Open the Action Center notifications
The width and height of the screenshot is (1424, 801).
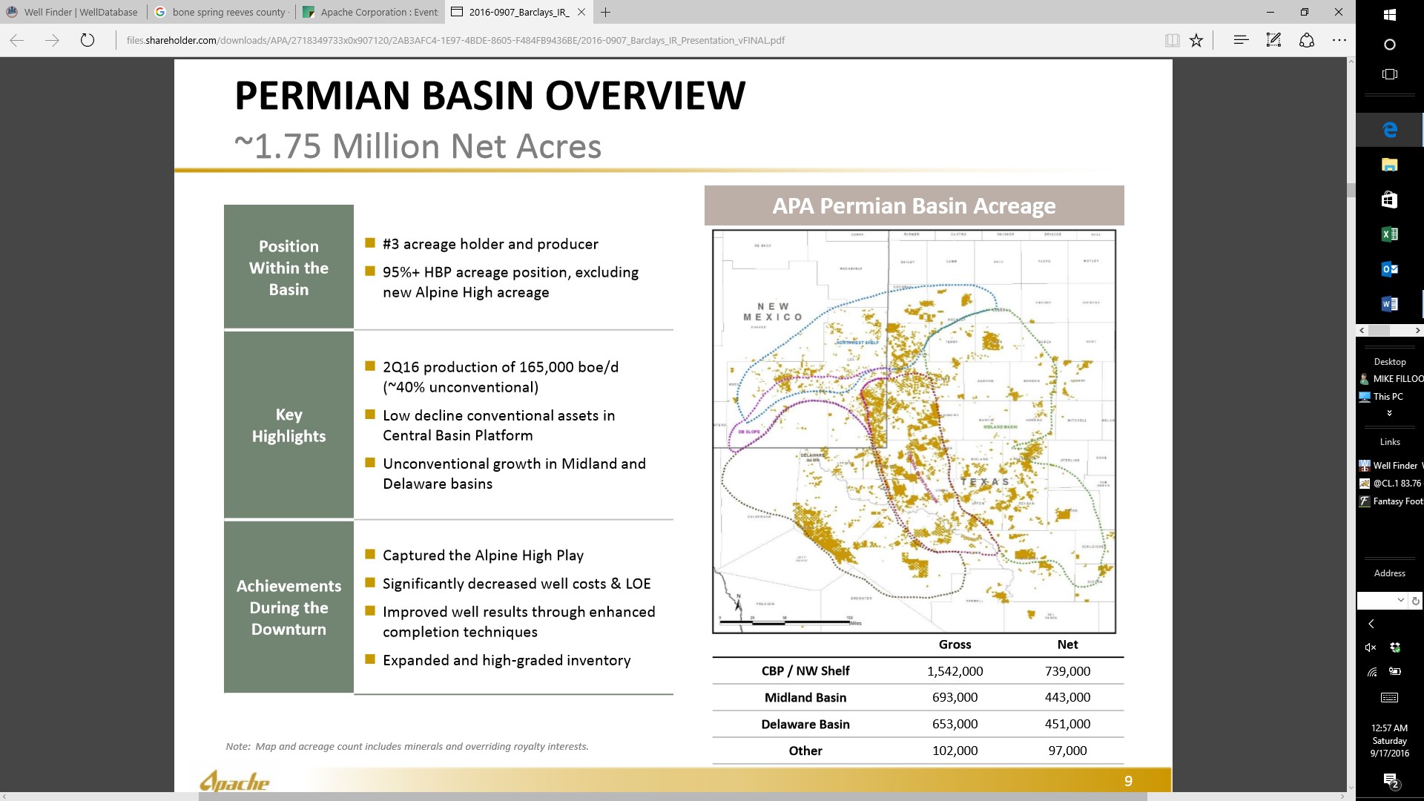(1390, 780)
